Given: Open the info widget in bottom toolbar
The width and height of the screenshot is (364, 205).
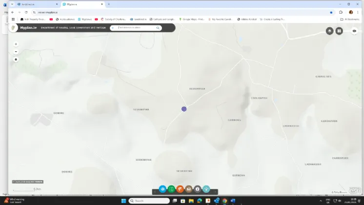Looking at the screenshot, I should pyautogui.click(x=198, y=189).
